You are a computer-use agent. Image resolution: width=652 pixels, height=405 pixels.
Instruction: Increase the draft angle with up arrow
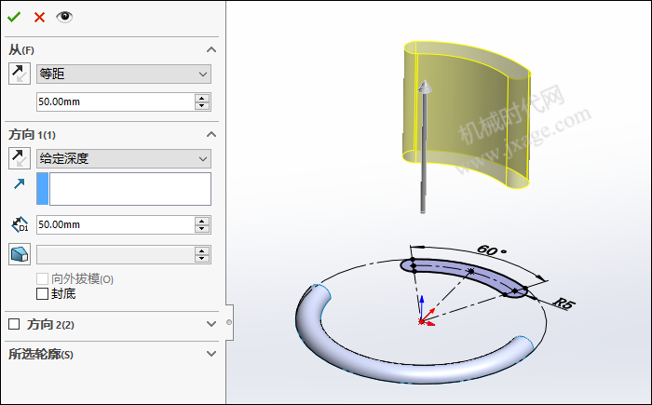coord(202,250)
